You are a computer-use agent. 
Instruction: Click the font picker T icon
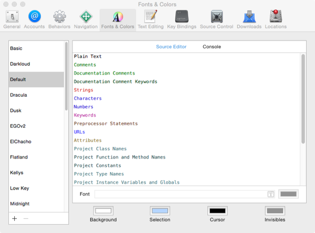[x=271, y=194]
